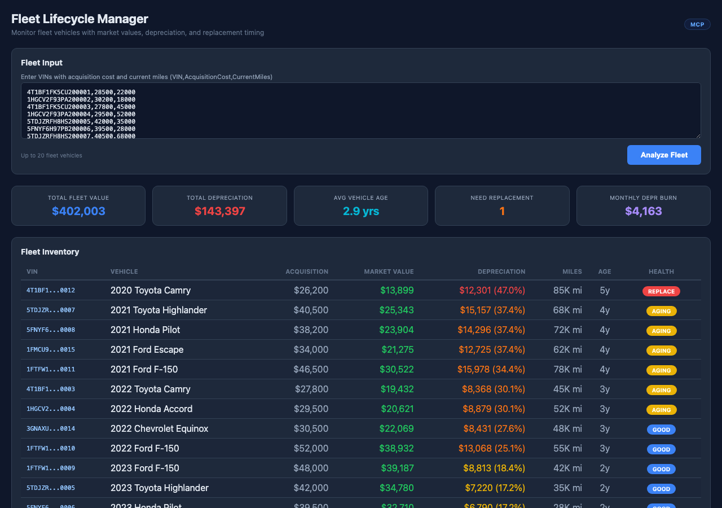
Task: Click the REPLACE health badge for 2020 Toyota Camry
Action: (661, 291)
